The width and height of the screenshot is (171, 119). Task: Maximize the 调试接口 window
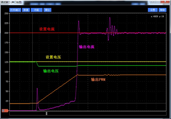click(158, 2)
